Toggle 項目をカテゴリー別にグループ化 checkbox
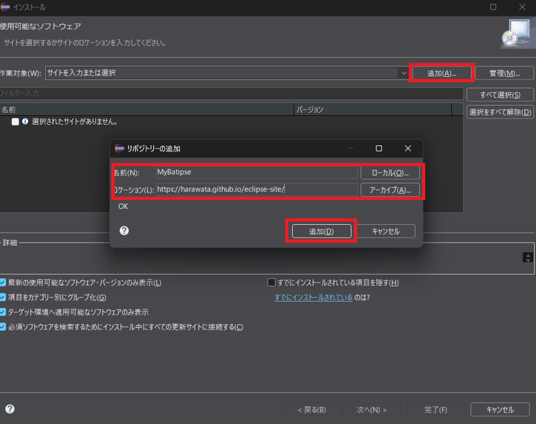The width and height of the screenshot is (536, 424). click(x=3, y=297)
